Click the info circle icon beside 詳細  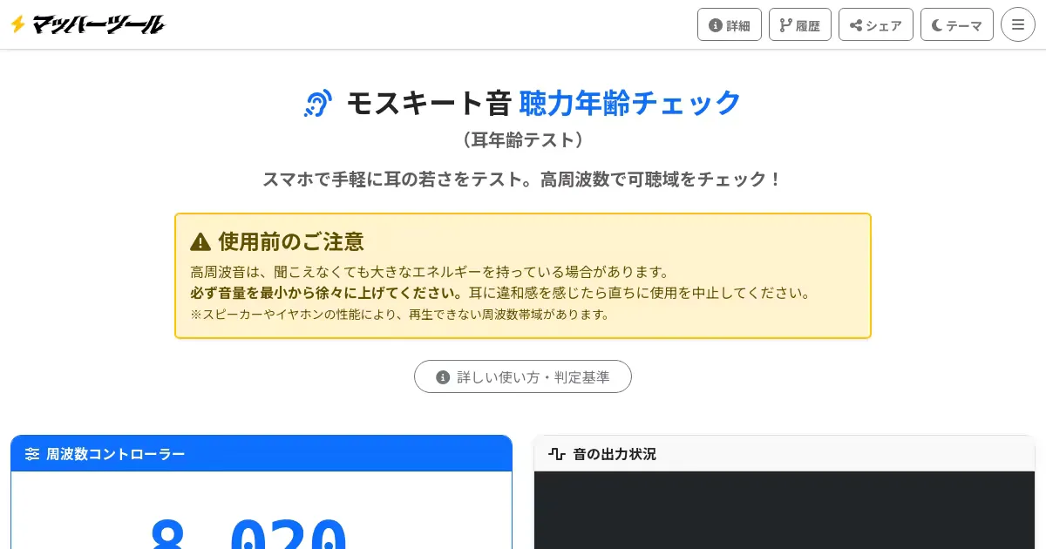(716, 25)
